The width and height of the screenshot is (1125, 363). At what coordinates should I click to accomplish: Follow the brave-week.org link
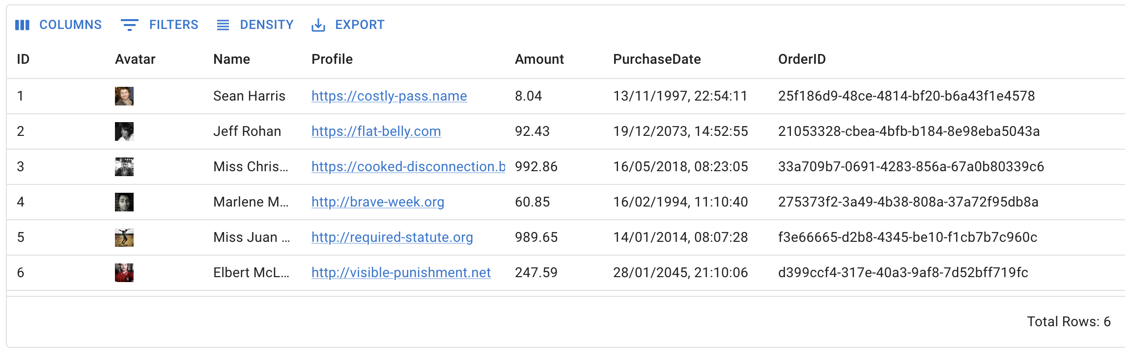[x=377, y=202]
